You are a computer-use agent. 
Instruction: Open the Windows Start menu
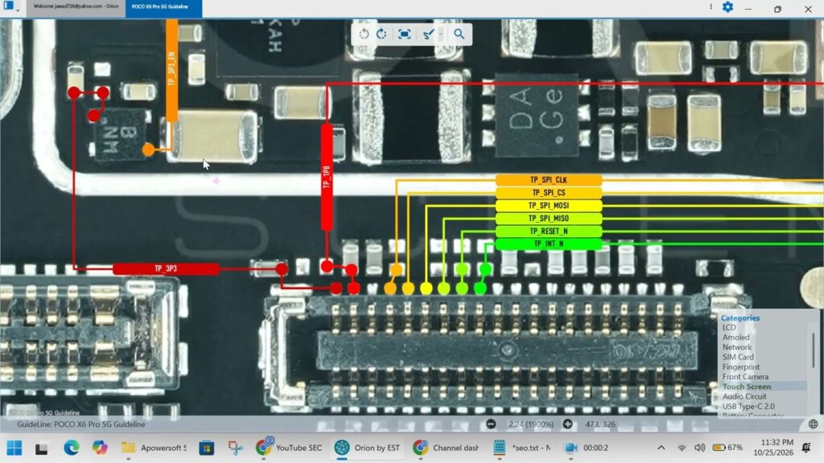click(14, 448)
